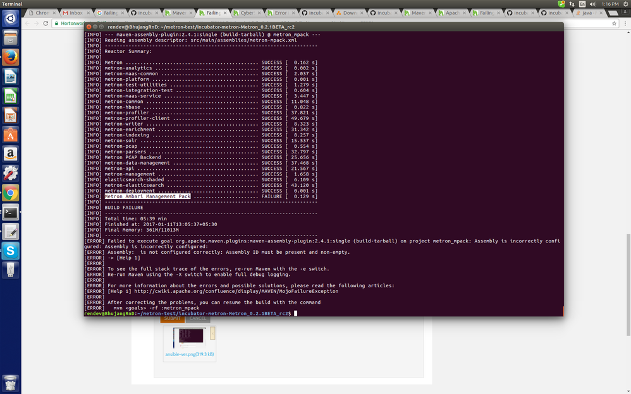
Task: Reload the Chrome page
Action: (46, 23)
